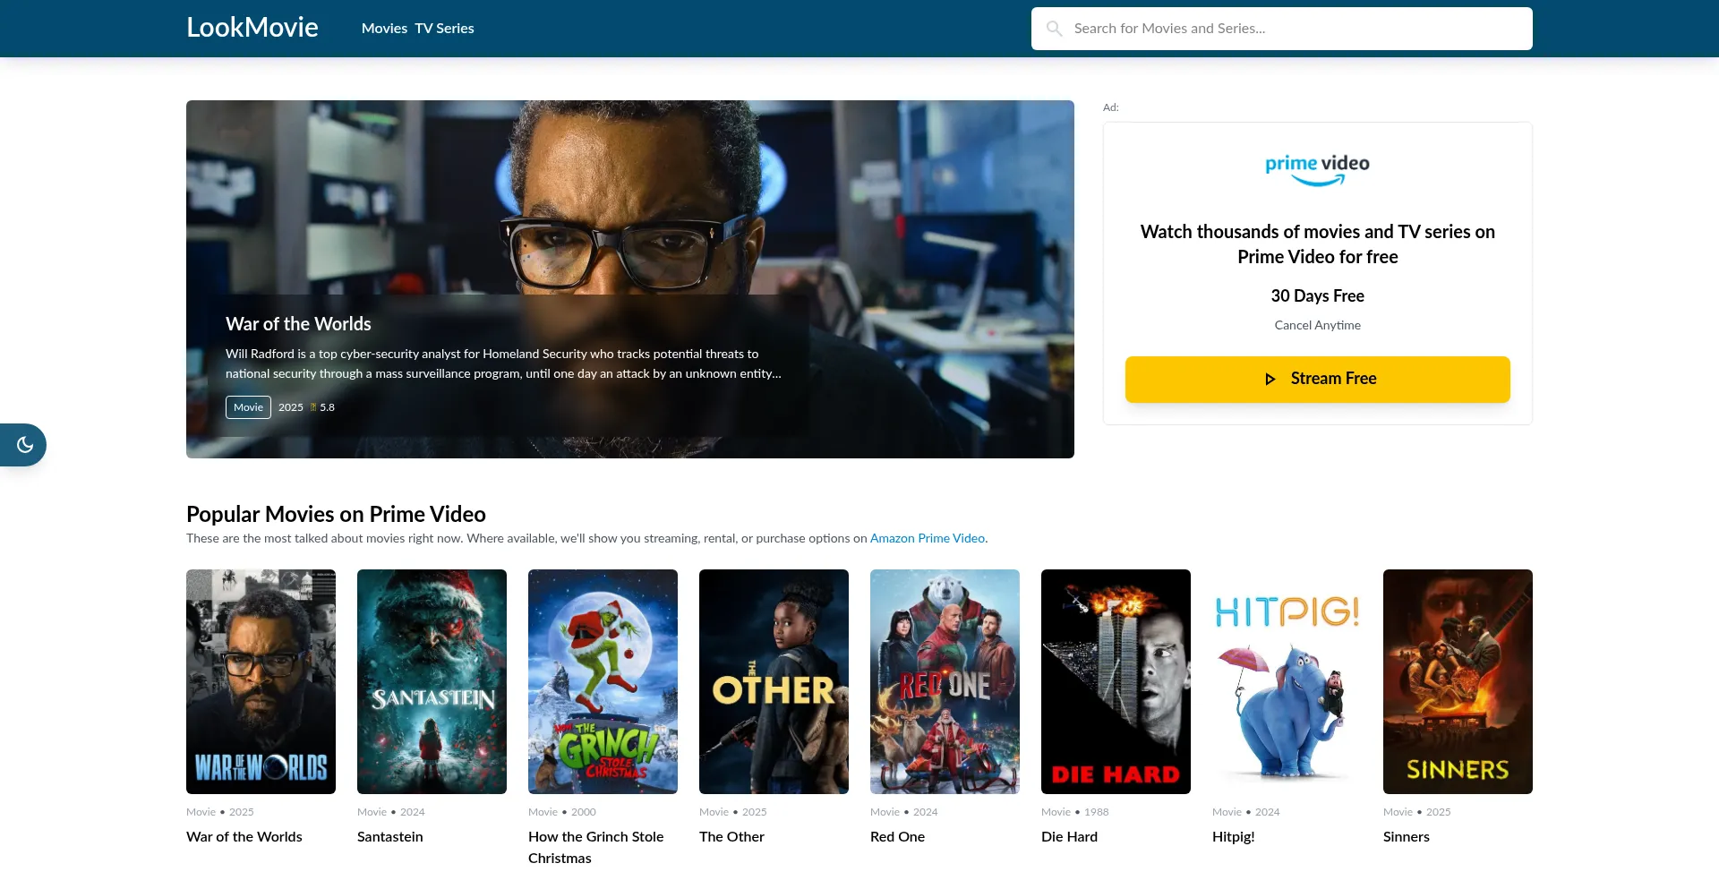Open the Amazon Prime Video link
This screenshot has width=1719, height=889.
click(x=927, y=538)
